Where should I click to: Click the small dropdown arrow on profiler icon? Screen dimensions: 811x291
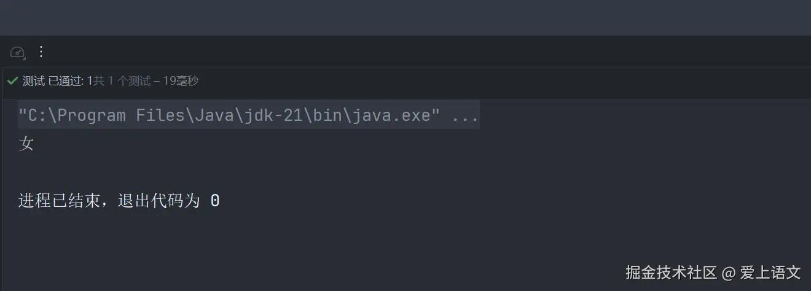coord(24,58)
